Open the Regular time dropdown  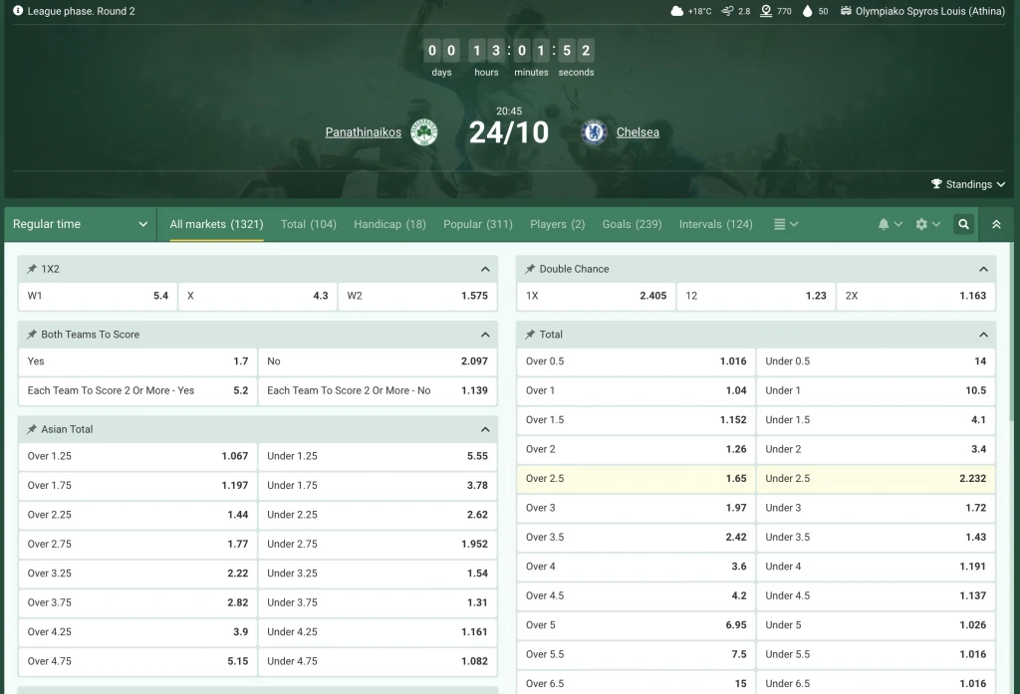coord(80,225)
